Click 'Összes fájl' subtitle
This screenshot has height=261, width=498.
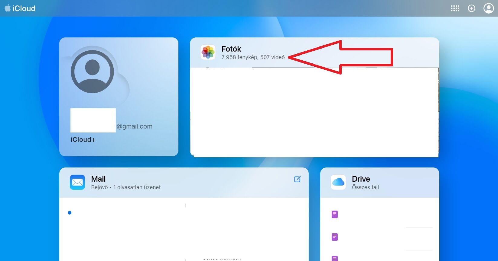tap(365, 187)
